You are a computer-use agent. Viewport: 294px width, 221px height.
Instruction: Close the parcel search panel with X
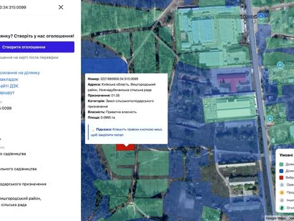(61, 7)
